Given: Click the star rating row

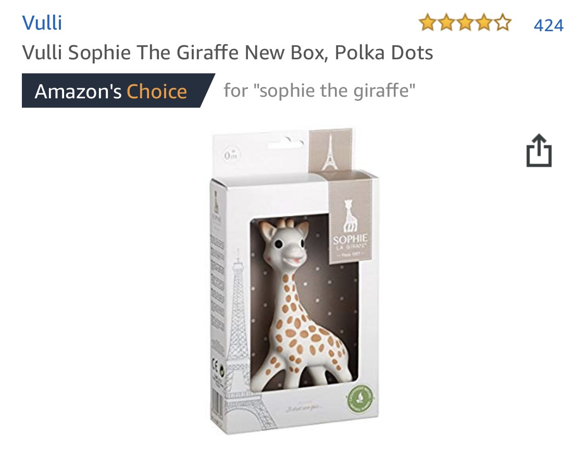Looking at the screenshot, I should pyautogui.click(x=465, y=23).
